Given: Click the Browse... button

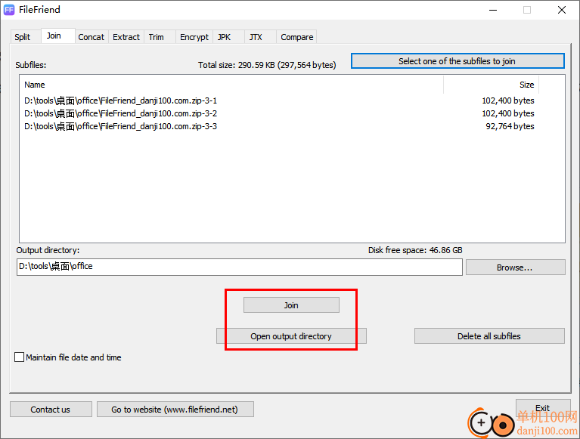Looking at the screenshot, I should pos(515,267).
